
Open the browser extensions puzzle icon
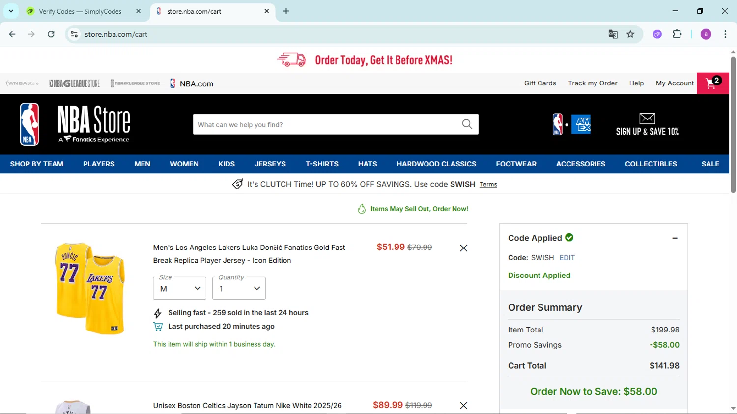point(677,34)
